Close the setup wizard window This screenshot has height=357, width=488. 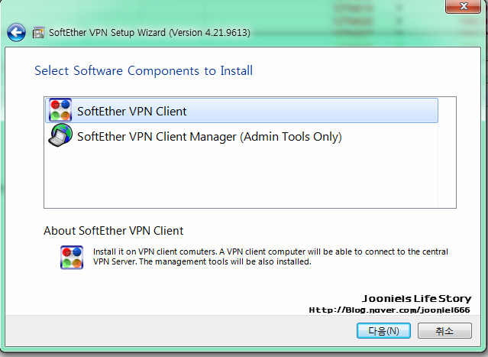click(x=464, y=6)
